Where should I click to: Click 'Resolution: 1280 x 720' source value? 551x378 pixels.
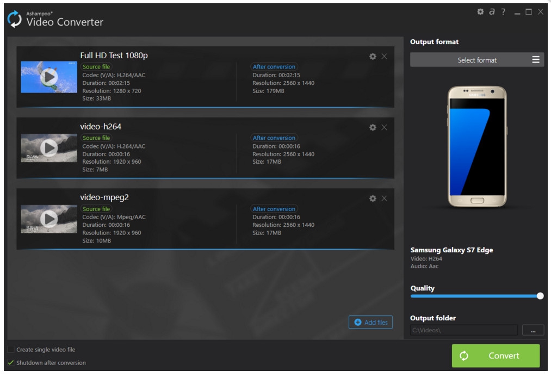pyautogui.click(x=112, y=91)
